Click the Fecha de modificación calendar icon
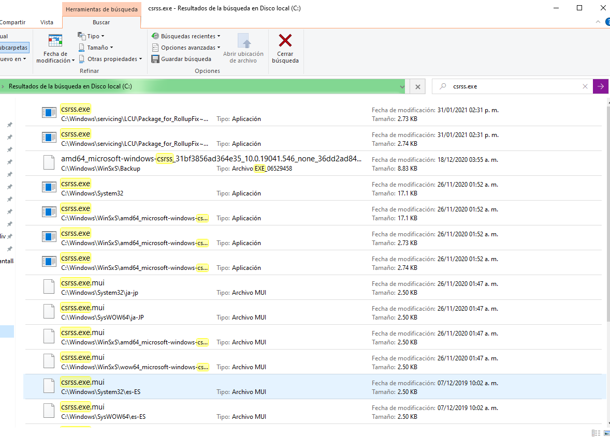This screenshot has width=610, height=439. click(x=55, y=41)
